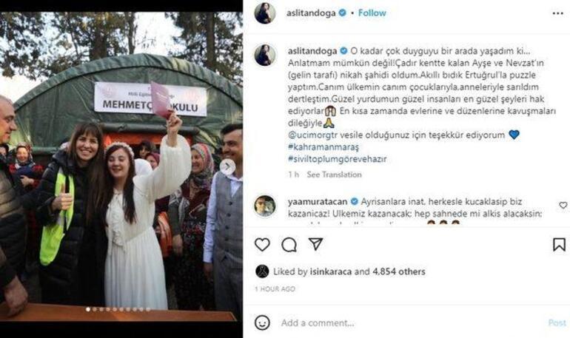The image size is (570, 338).
Task: Open yaamuratacan's profile avatar
Action: [265, 206]
